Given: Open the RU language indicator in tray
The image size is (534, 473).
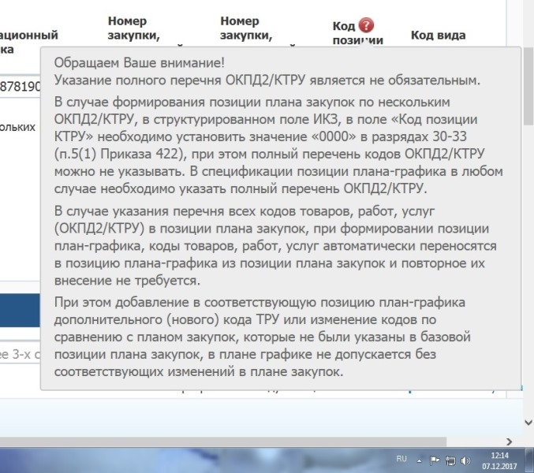Looking at the screenshot, I should tap(401, 459).
